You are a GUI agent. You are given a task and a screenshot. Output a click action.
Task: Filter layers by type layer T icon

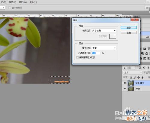(x=148, y=68)
